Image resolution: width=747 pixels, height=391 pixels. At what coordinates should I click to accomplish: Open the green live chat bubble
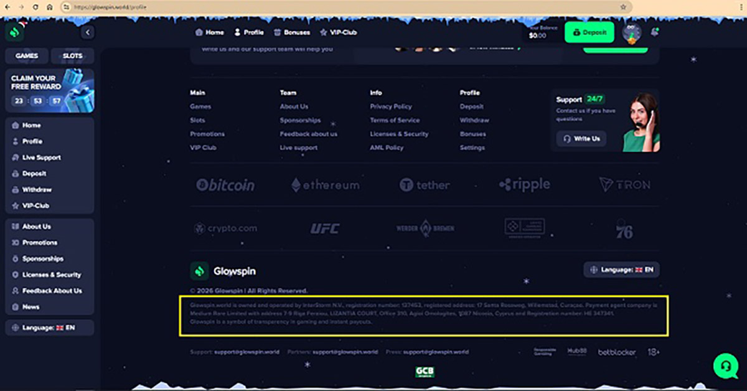pyautogui.click(x=725, y=366)
